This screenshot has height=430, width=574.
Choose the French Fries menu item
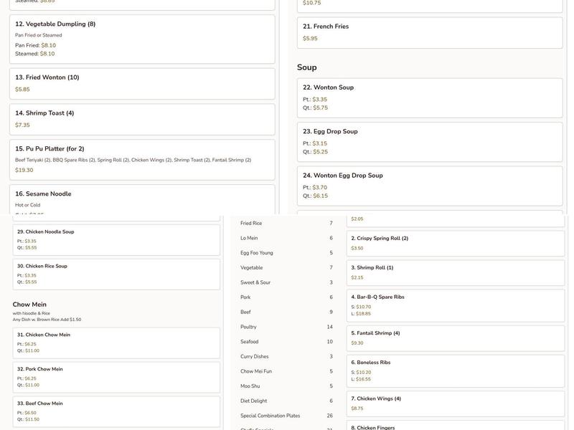tap(429, 32)
